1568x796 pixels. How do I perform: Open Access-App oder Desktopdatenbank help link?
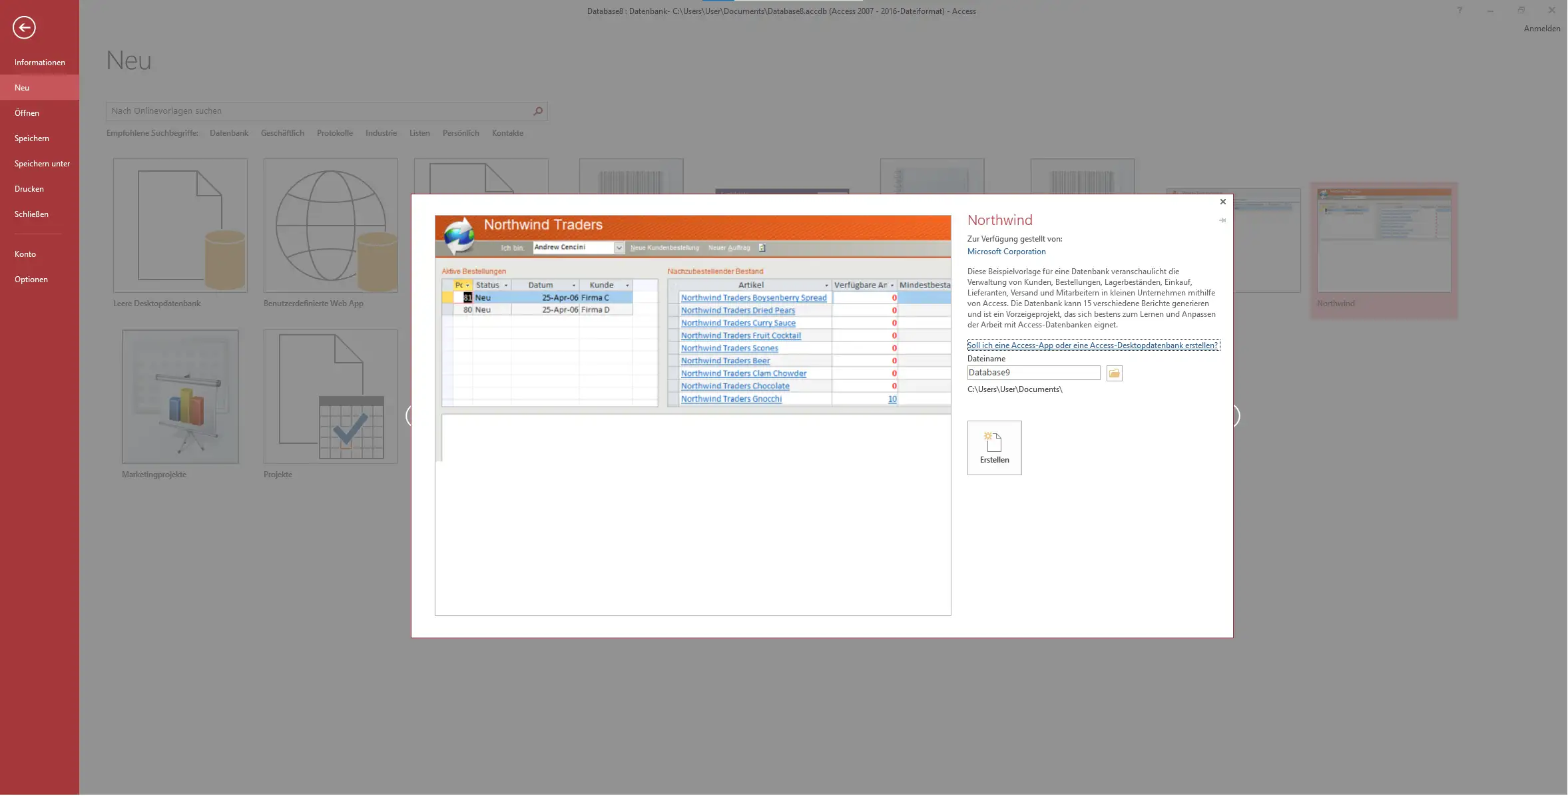point(1093,345)
